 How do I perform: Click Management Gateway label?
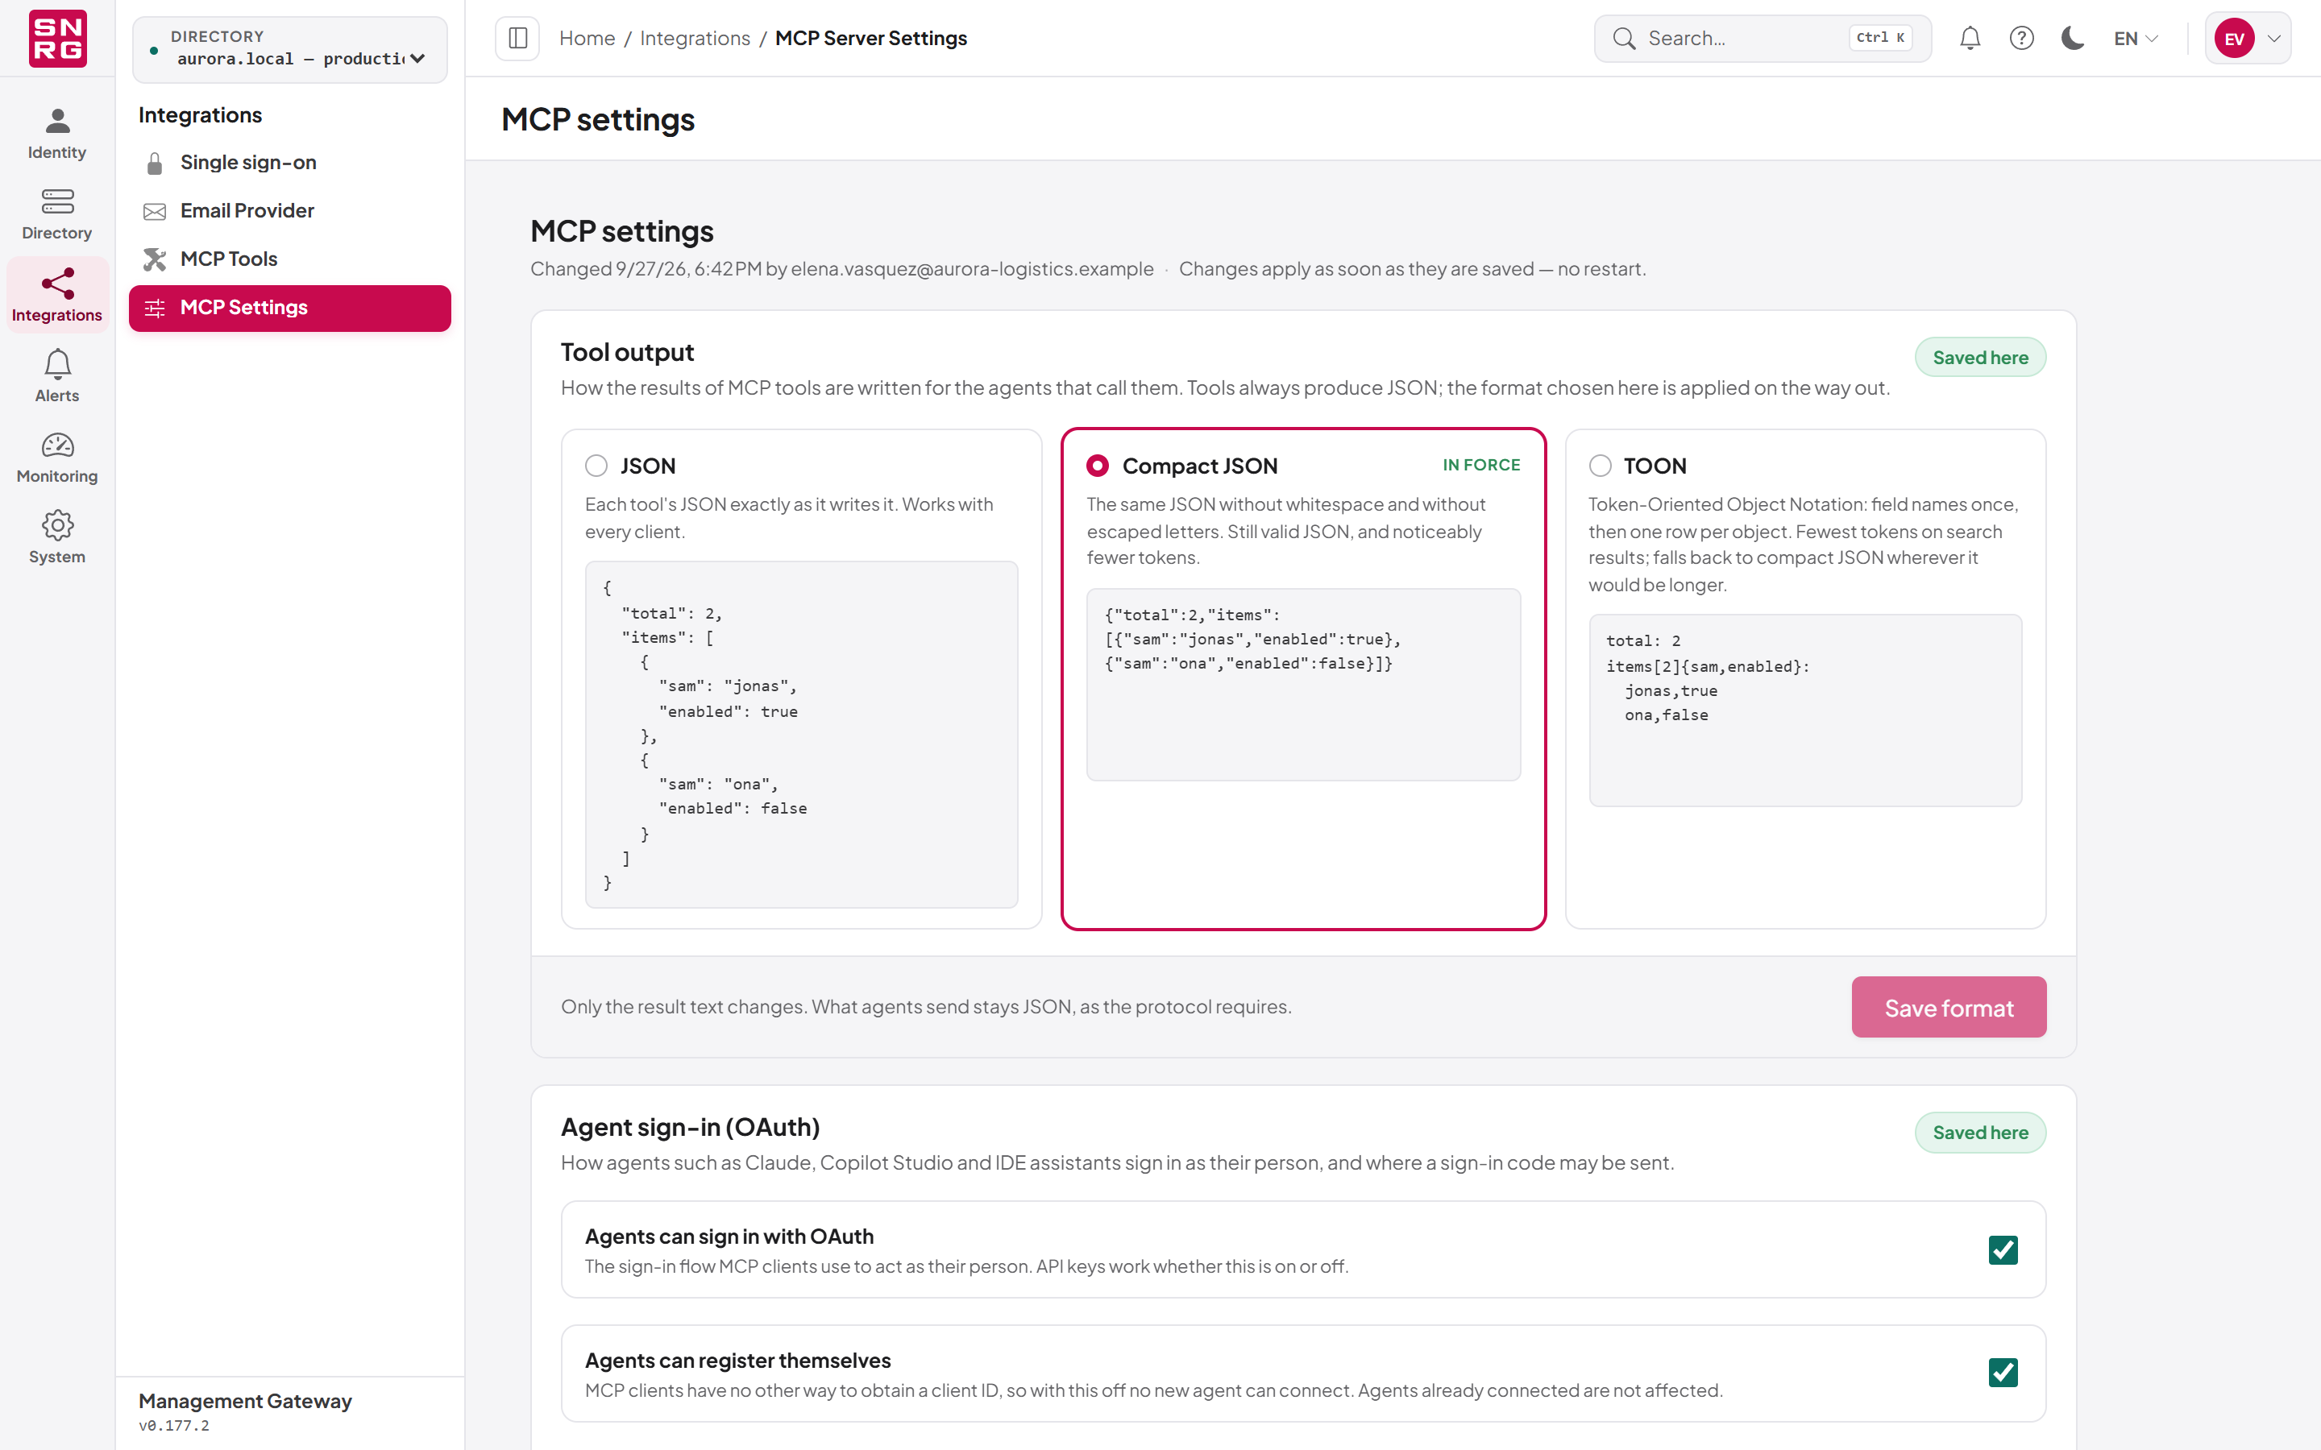coord(244,1401)
